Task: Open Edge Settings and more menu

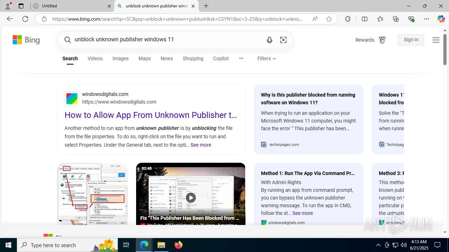Action: 427,19
